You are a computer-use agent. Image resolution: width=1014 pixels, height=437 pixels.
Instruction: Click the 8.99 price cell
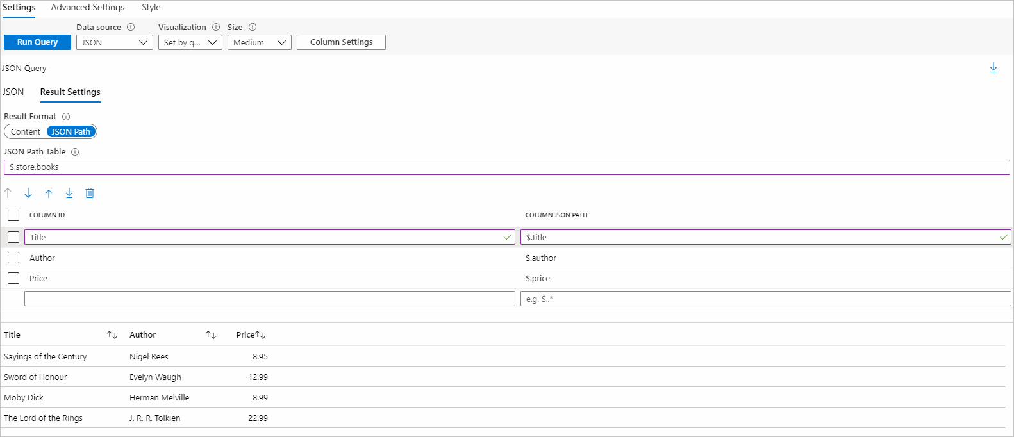(260, 397)
